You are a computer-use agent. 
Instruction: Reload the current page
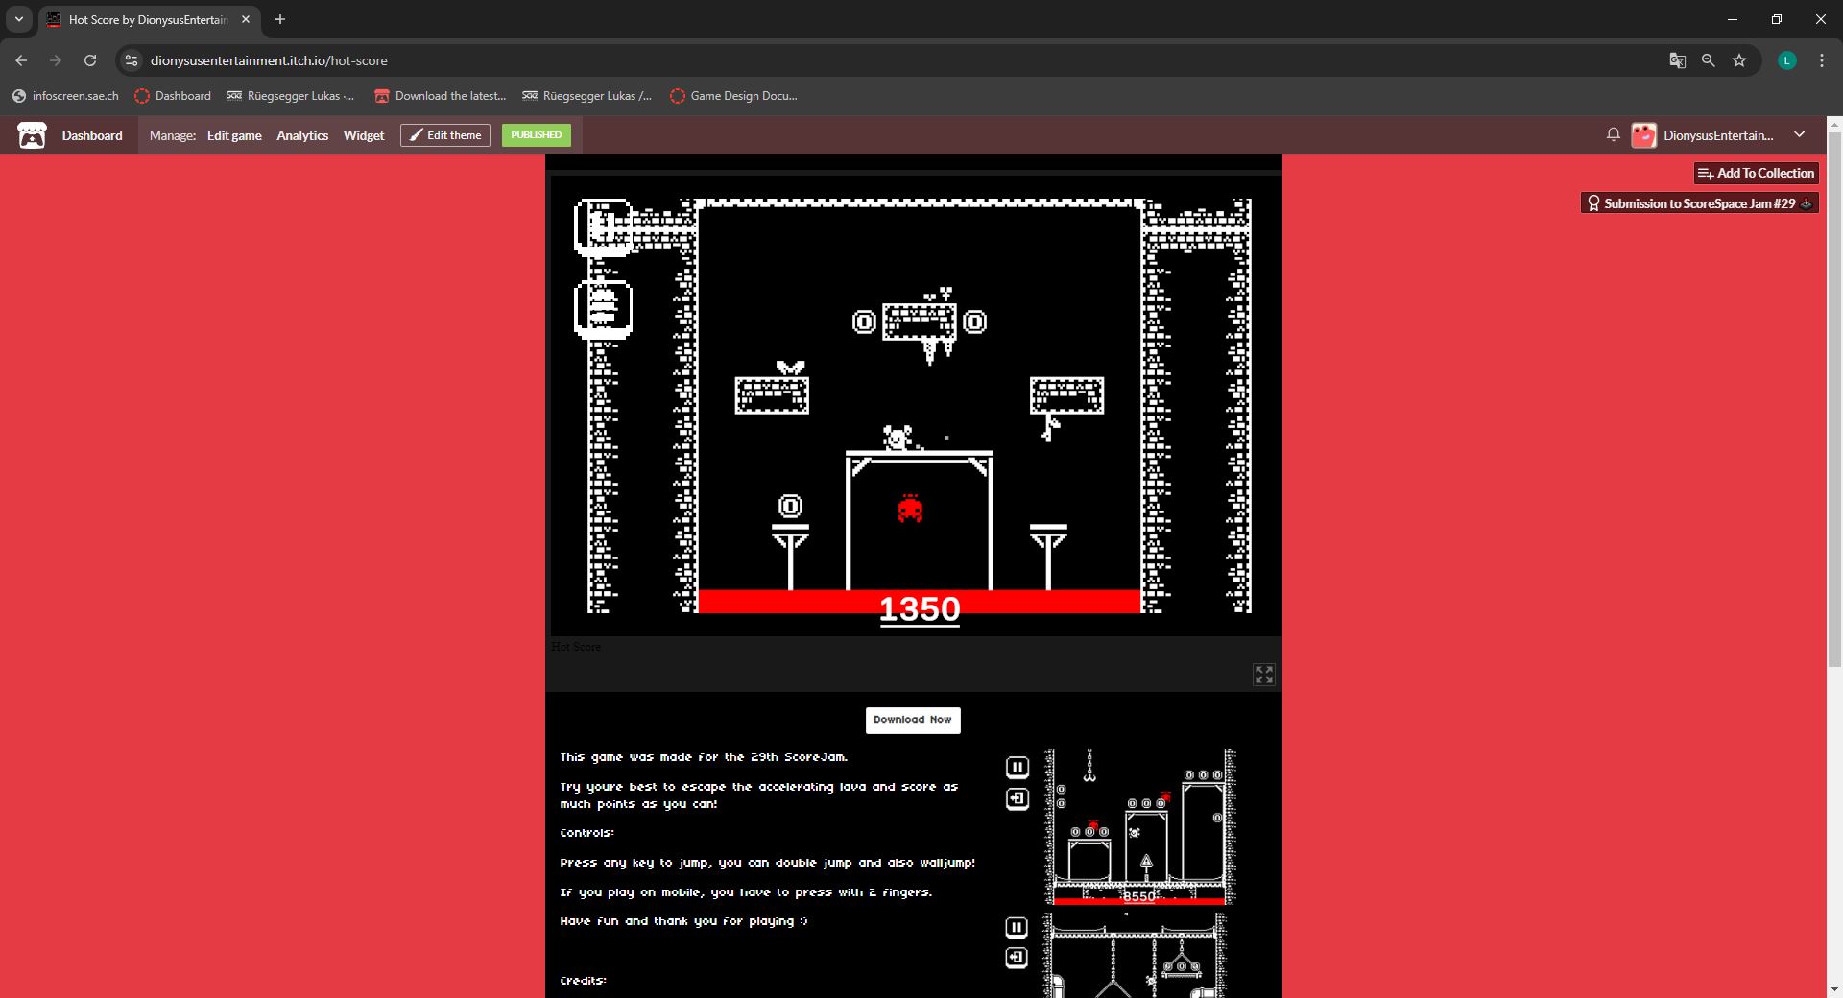(90, 60)
